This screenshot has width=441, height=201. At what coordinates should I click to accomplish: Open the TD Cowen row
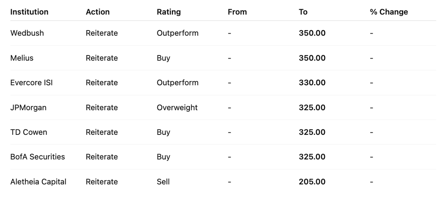(x=29, y=132)
